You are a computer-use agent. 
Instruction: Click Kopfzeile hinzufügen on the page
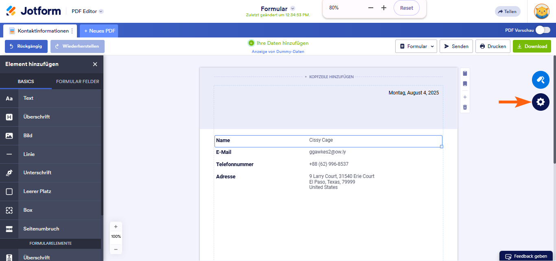[x=329, y=77]
